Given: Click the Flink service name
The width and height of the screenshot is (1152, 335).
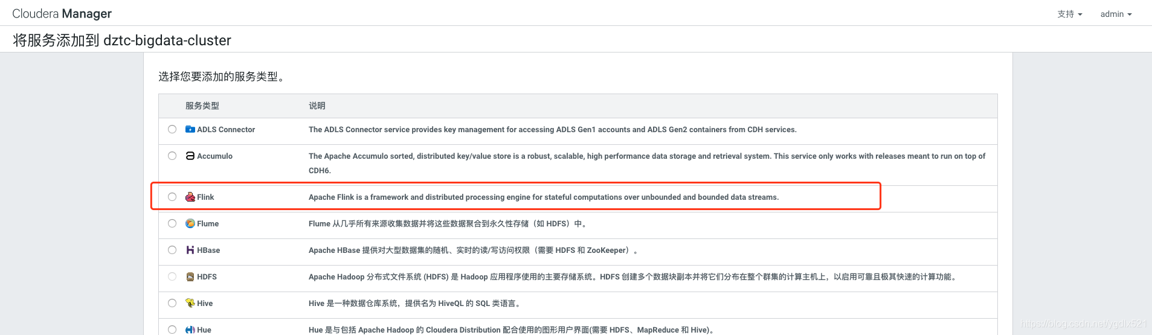Looking at the screenshot, I should [205, 197].
